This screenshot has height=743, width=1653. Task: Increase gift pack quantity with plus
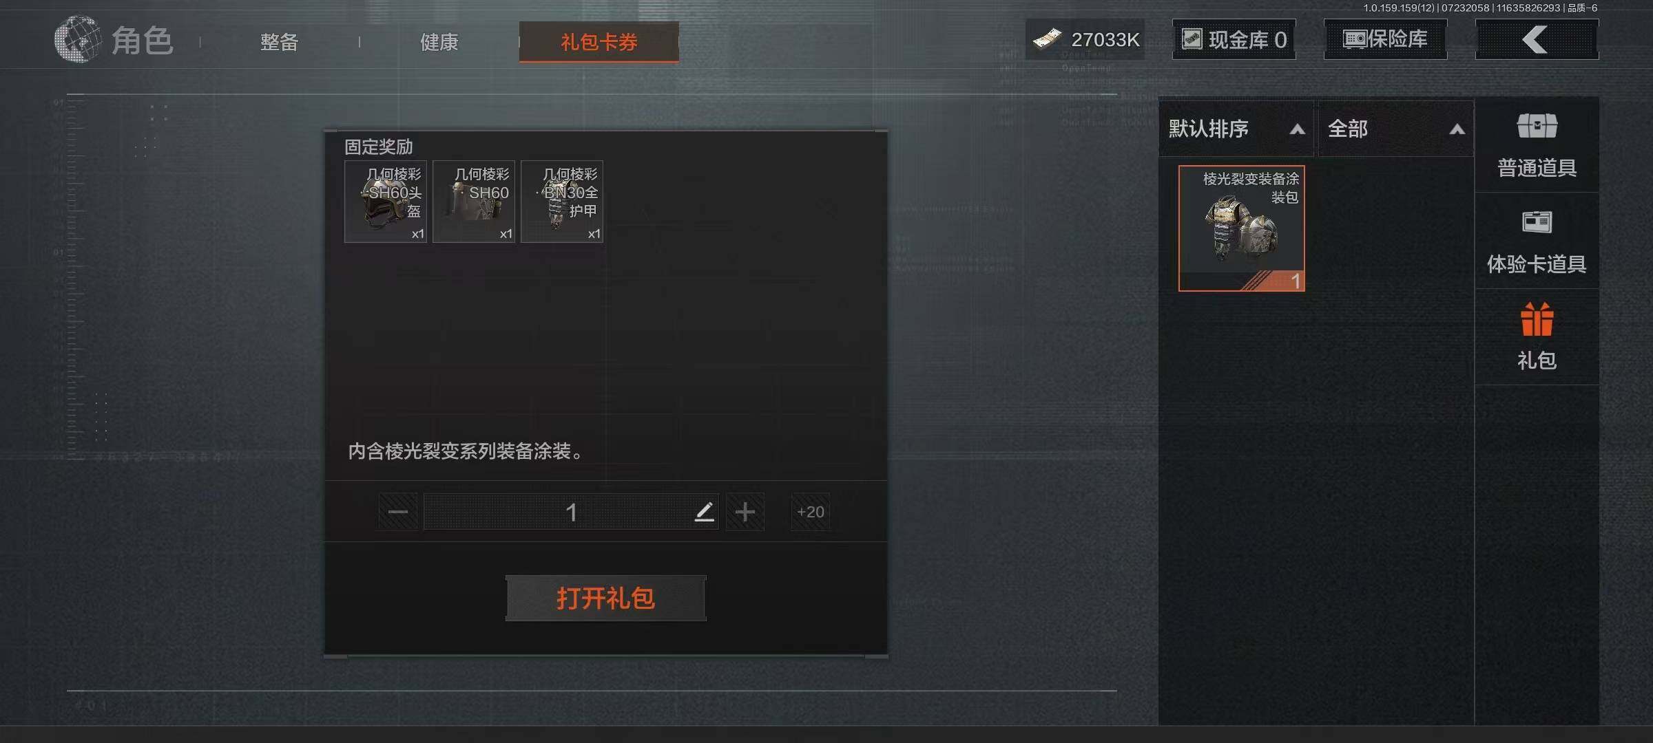[745, 511]
